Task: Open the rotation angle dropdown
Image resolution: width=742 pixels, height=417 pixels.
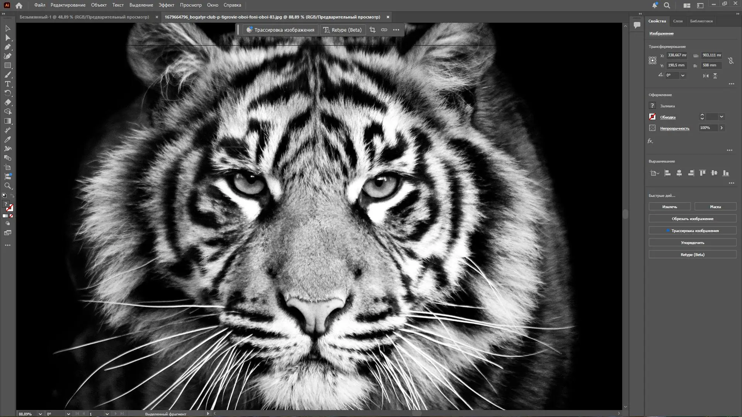Action: click(683, 75)
